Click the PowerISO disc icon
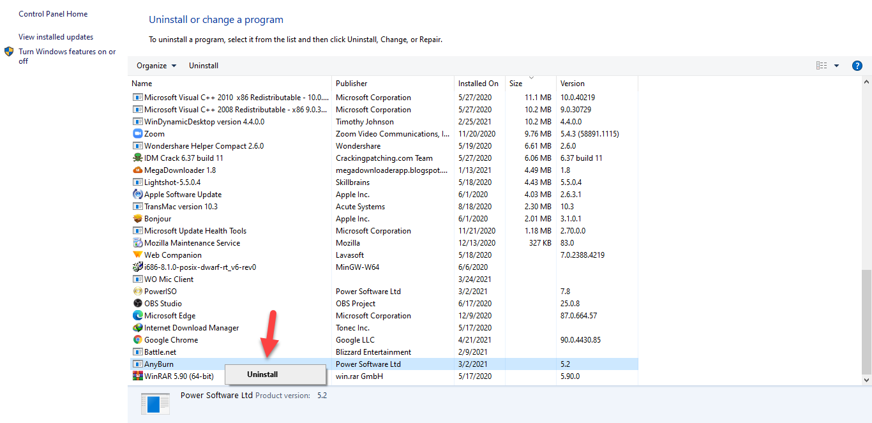The height and width of the screenshot is (423, 872). pos(137,292)
